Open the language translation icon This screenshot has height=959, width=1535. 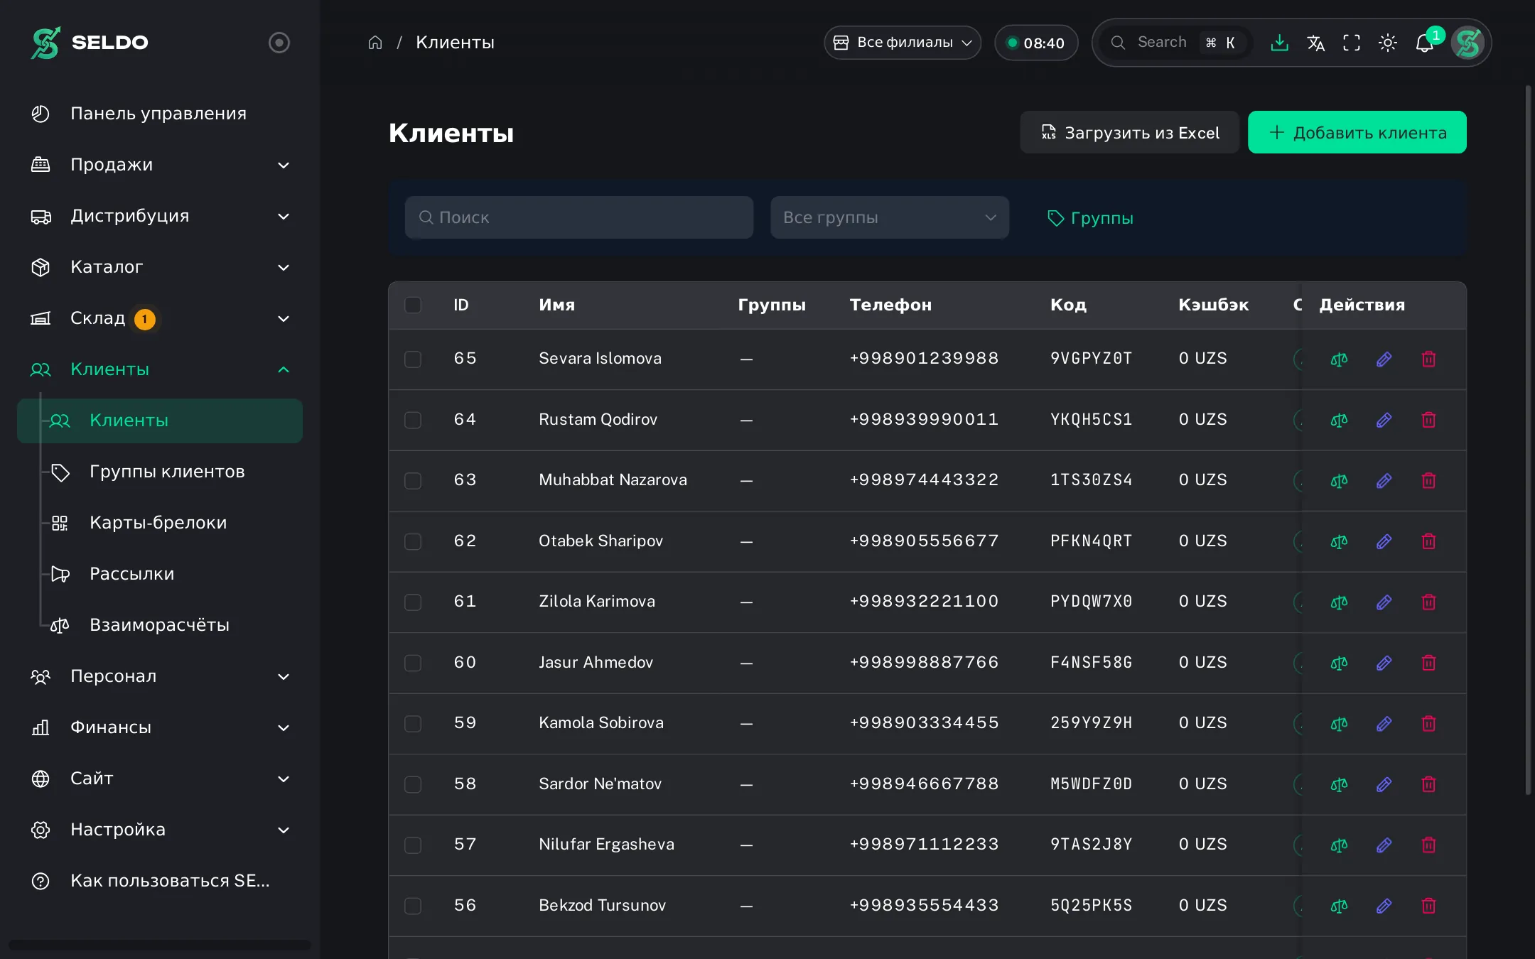point(1315,43)
